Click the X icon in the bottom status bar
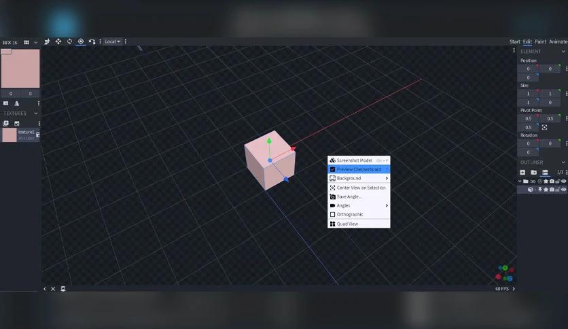This screenshot has height=329, width=568. click(53, 289)
